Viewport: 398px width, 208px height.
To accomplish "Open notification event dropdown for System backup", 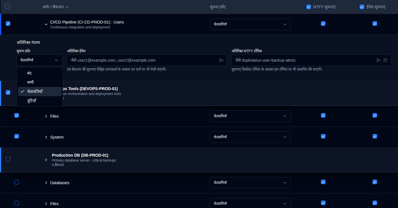I will (250, 137).
